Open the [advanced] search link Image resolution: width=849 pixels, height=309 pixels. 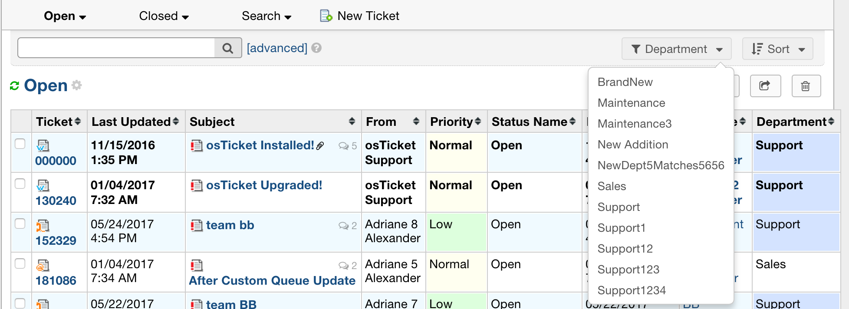click(277, 48)
